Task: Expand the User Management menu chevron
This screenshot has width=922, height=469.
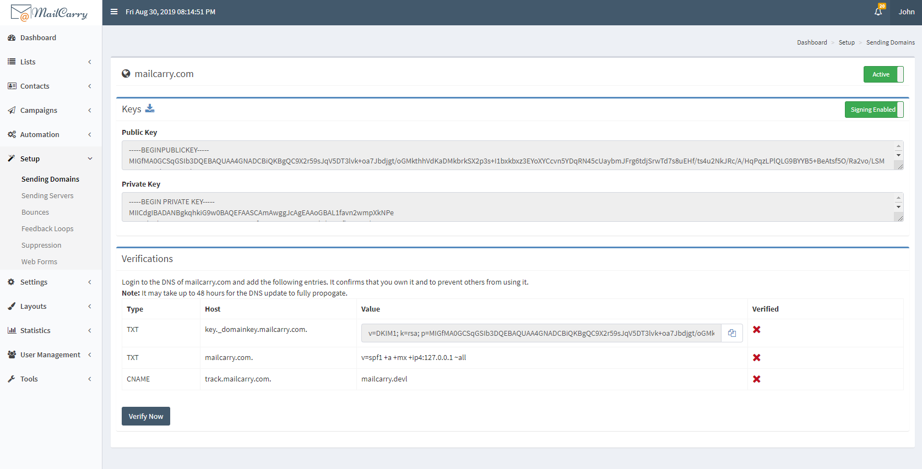Action: coord(90,355)
